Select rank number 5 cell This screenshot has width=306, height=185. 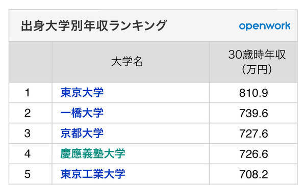click(x=28, y=174)
